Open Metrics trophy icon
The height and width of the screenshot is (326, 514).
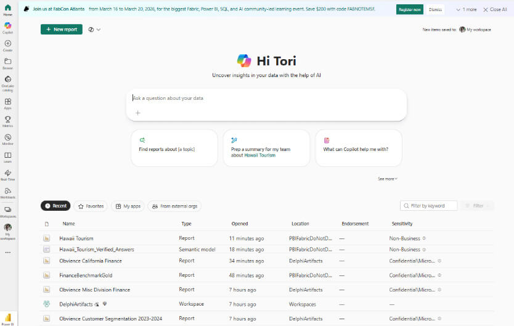[7, 121]
